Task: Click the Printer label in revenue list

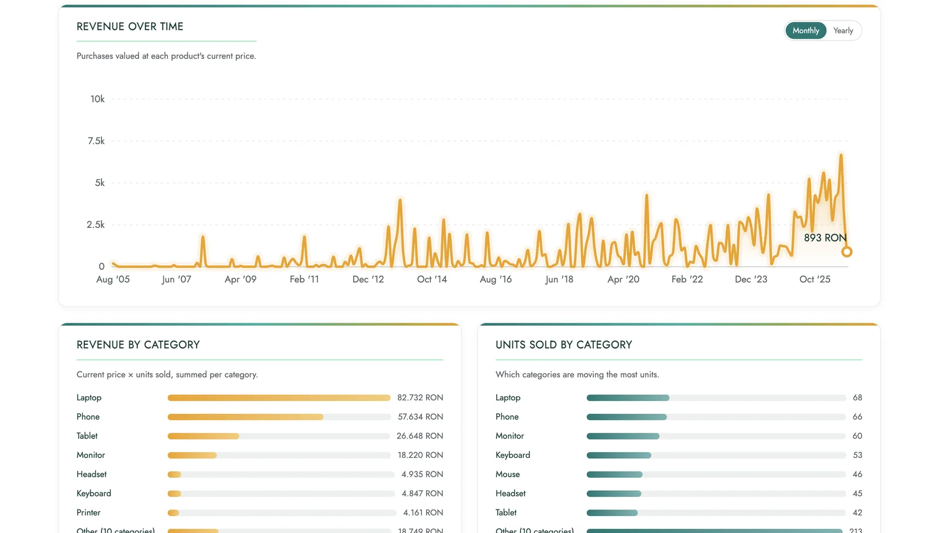Action: [89, 512]
